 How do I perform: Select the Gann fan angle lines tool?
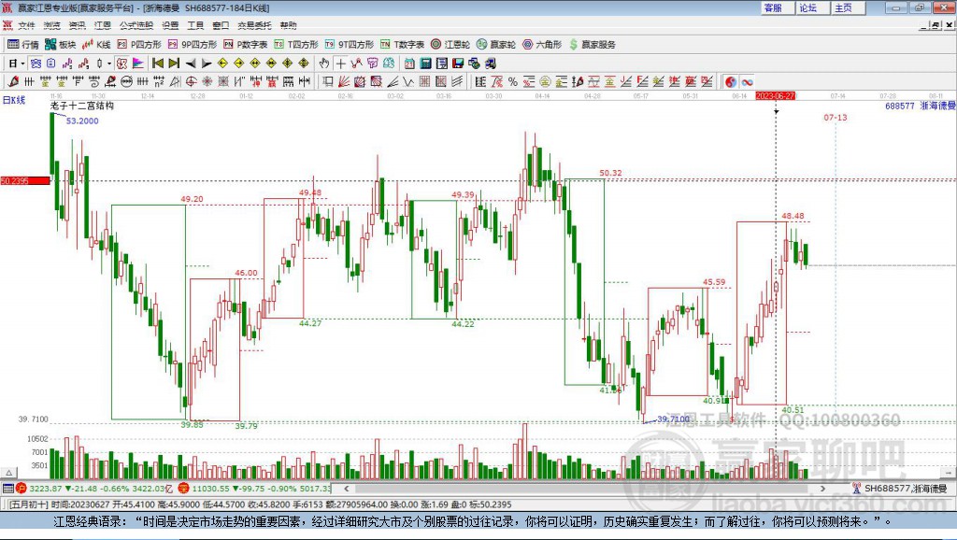(344, 82)
